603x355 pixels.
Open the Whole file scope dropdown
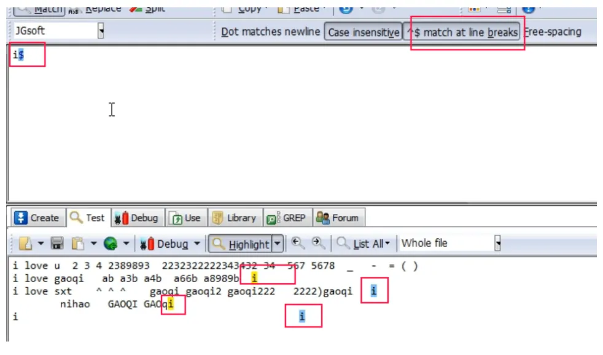coord(497,243)
